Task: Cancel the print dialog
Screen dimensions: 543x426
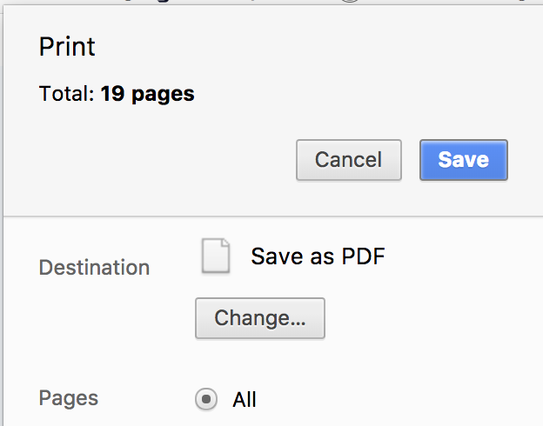Action: (349, 160)
